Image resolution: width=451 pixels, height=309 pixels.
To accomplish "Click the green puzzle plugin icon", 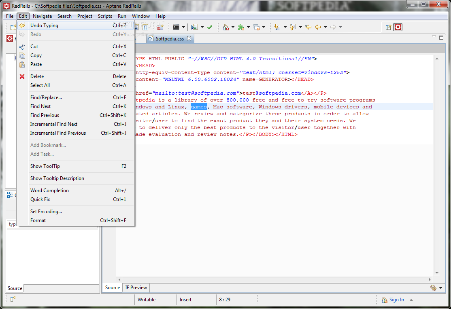I will [x=241, y=27].
